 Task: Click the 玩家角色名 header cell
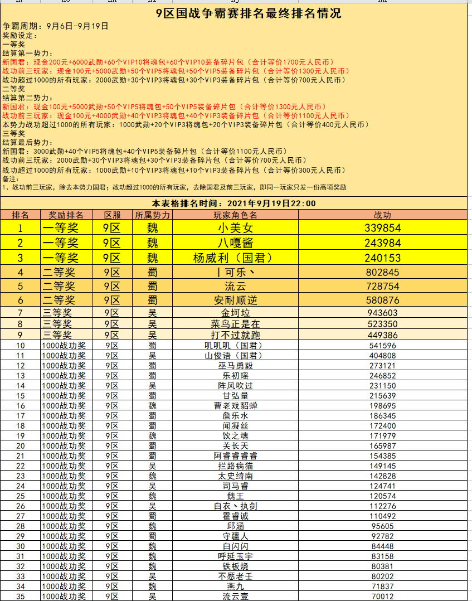coord(235,215)
